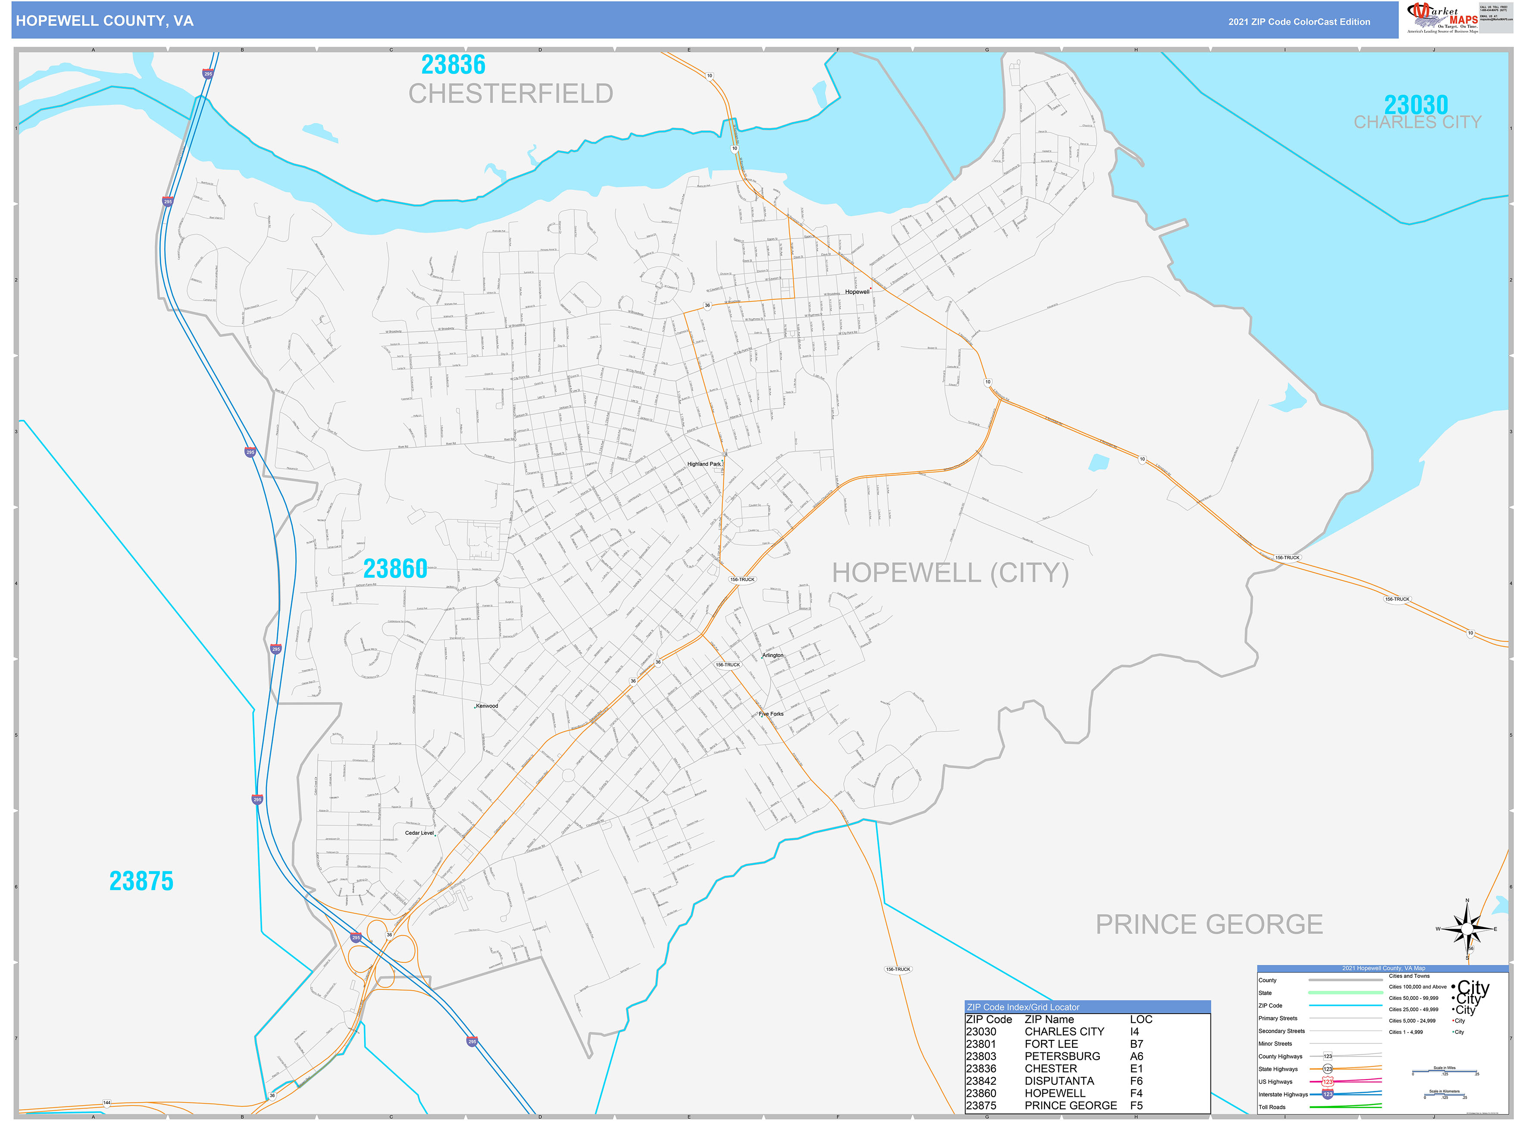
Task: Select the US Highways red shield in legend
Action: [x=1327, y=1082]
